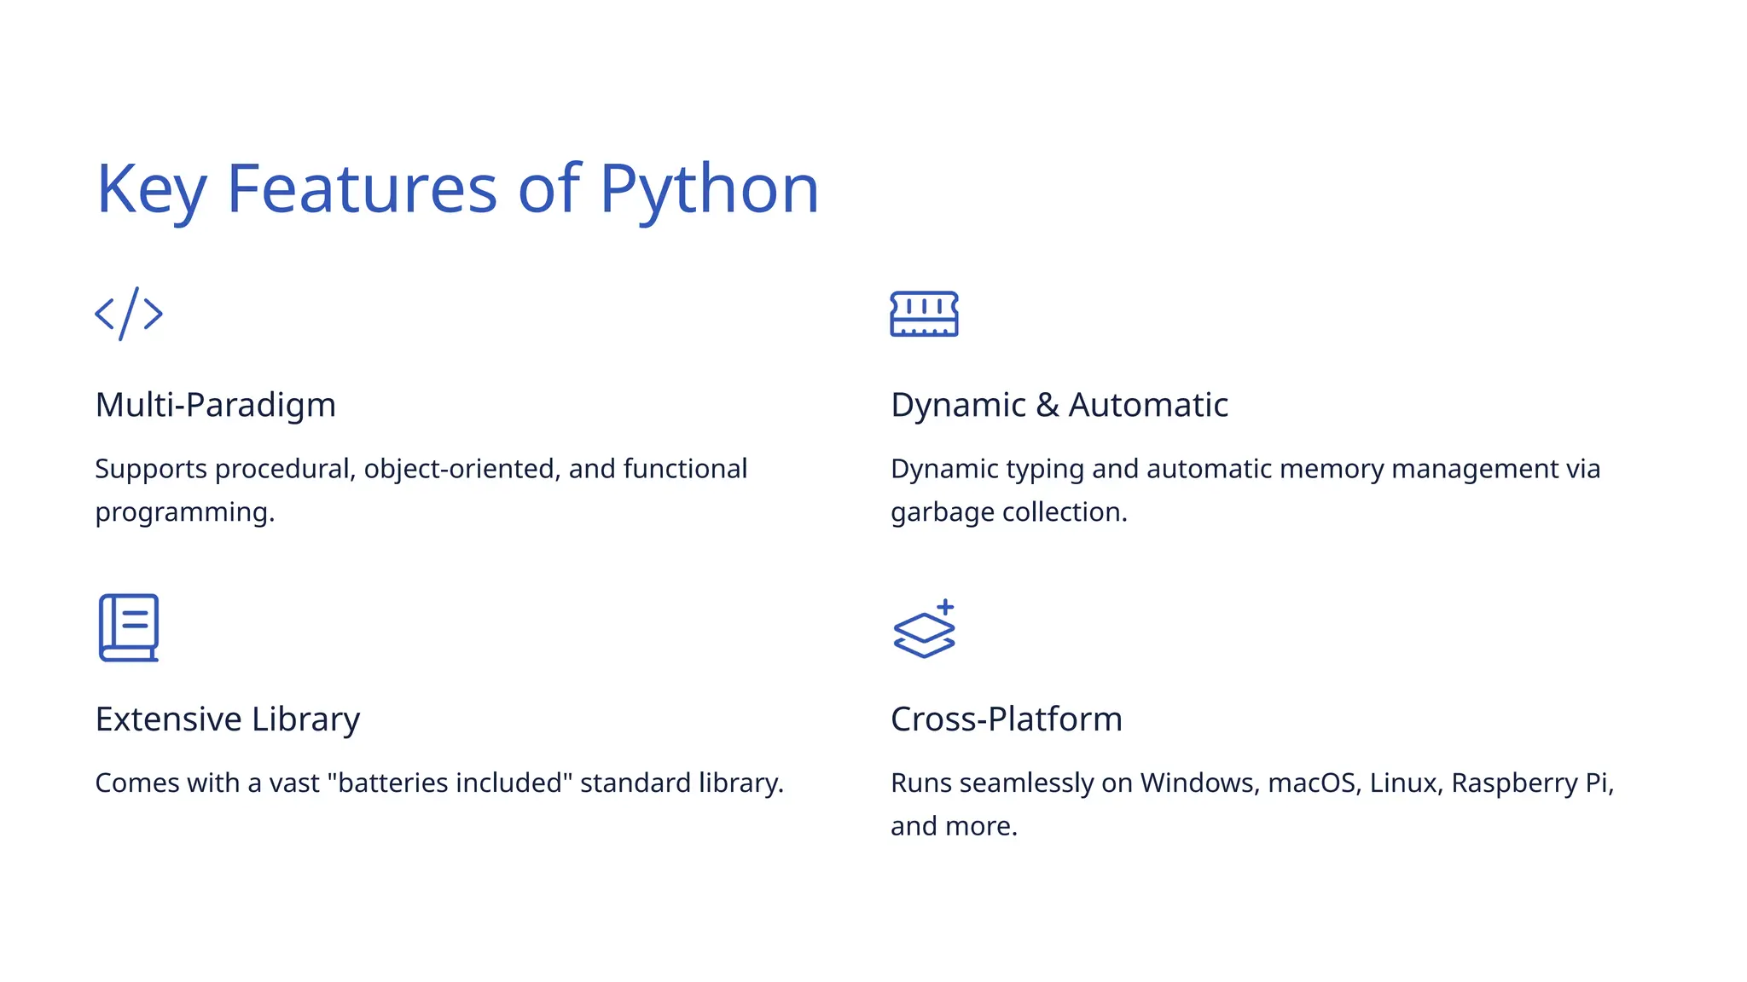The image size is (1747, 982).
Task: Click the memory chip icon
Action: (x=924, y=314)
